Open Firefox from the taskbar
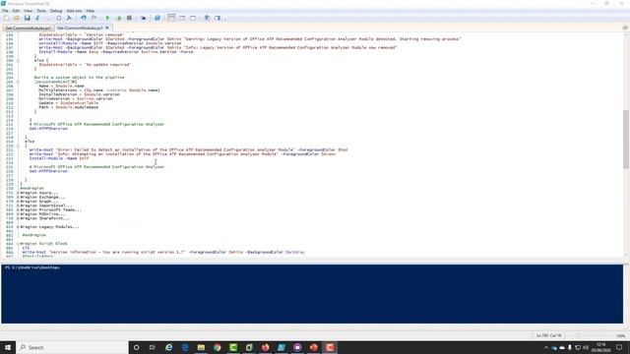Viewport: 630px width, 354px height. (265, 347)
